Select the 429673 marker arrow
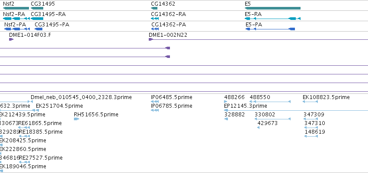 tap(259, 128)
